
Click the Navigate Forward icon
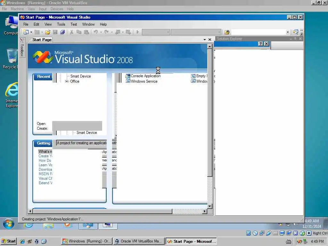click(x=128, y=32)
